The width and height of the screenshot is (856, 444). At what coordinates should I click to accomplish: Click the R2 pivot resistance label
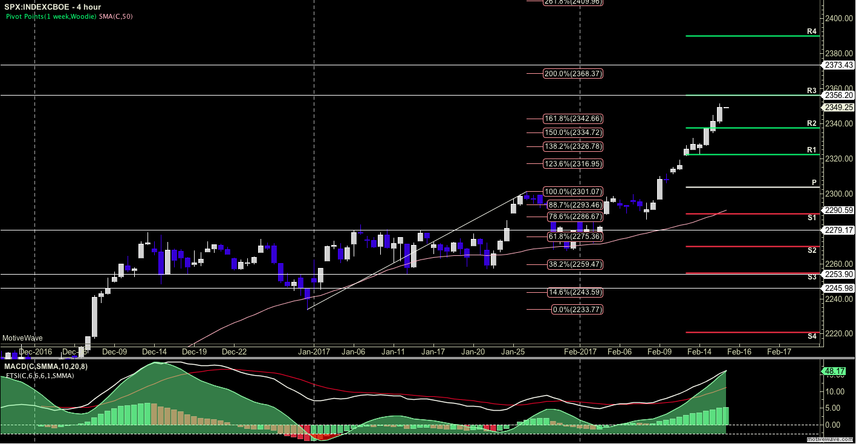click(812, 123)
